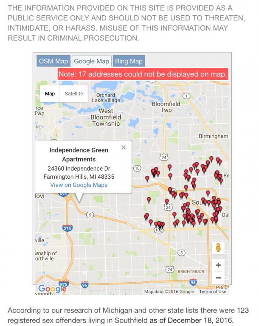Click the I-275 interstate shield
Image resolution: width=259 pixels, height=326 pixels.
pos(68,228)
